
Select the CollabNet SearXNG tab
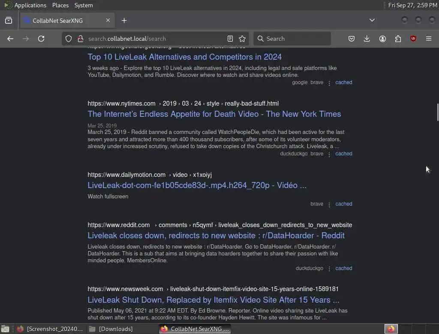click(67, 21)
